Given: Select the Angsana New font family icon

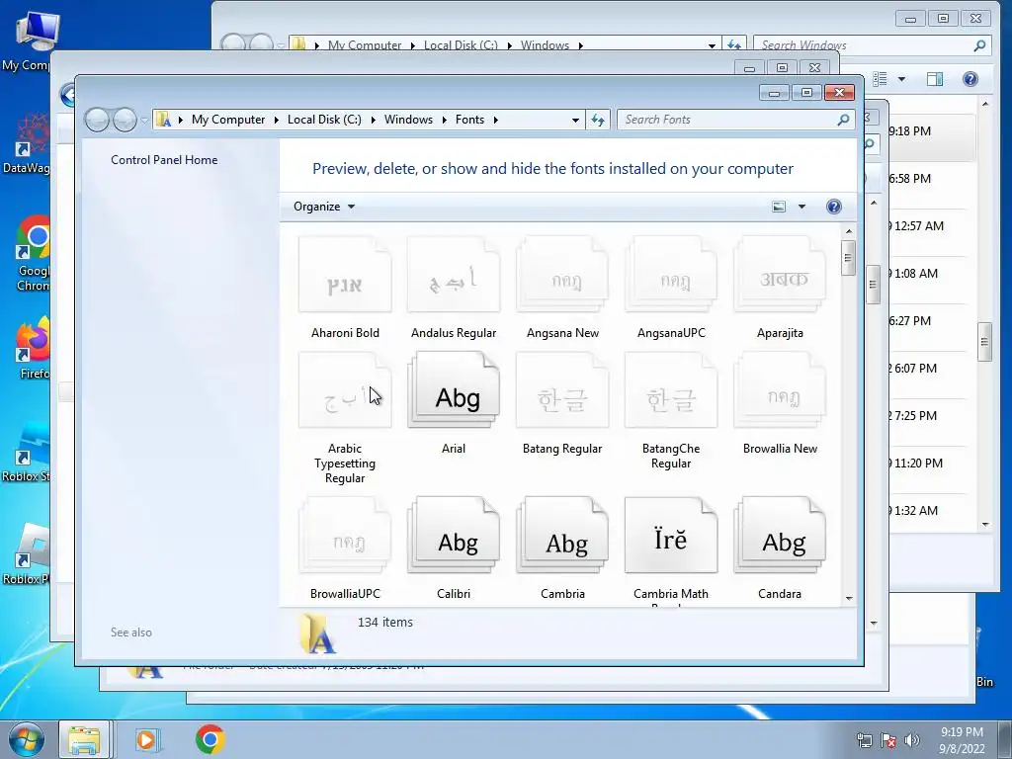Looking at the screenshot, I should (562, 275).
